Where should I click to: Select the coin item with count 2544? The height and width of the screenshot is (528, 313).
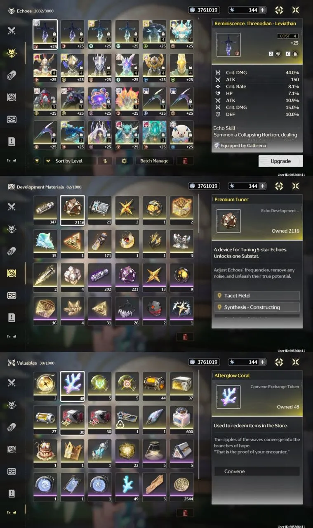pyautogui.click(x=182, y=488)
